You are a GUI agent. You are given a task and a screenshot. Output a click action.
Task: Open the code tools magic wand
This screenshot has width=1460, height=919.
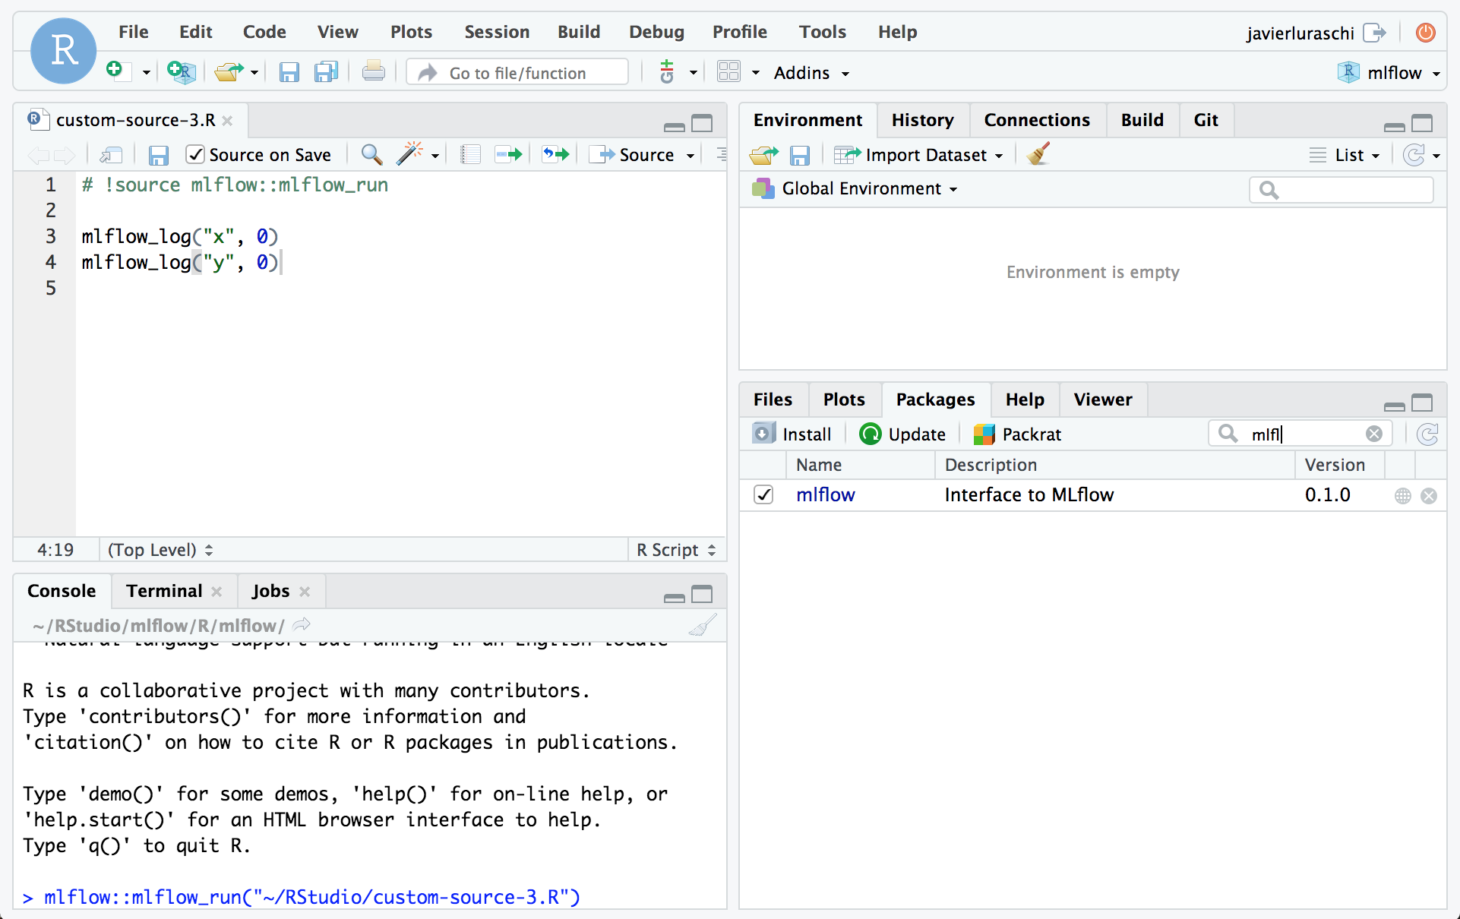(410, 155)
